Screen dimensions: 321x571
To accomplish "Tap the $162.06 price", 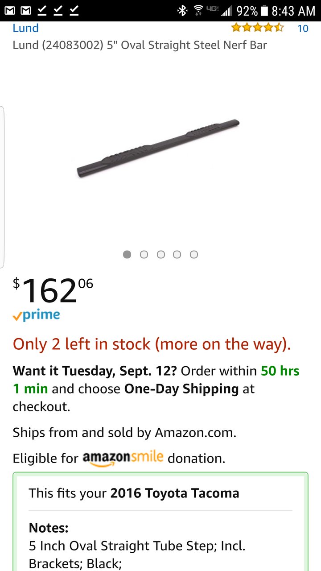I will [53, 290].
